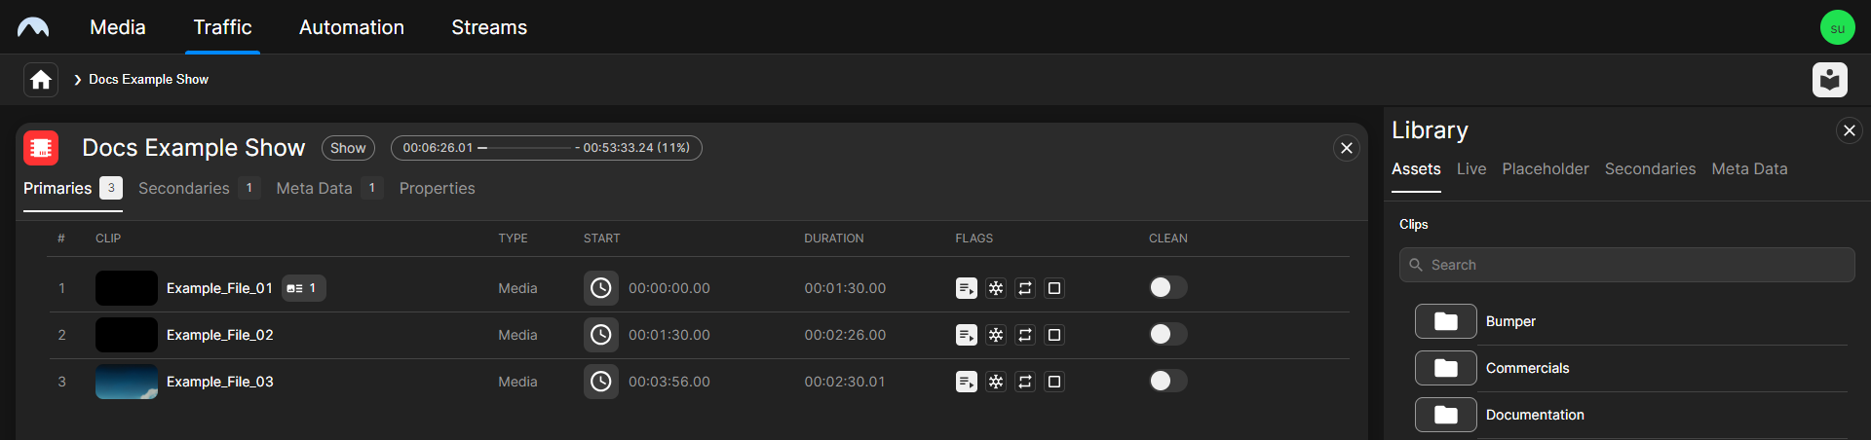Click the freeze snowflake flag for Example_File_01
This screenshot has height=440, width=1871.
point(995,288)
